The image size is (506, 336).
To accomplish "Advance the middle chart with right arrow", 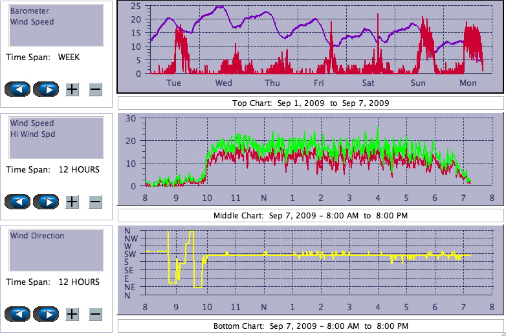I will (46, 202).
